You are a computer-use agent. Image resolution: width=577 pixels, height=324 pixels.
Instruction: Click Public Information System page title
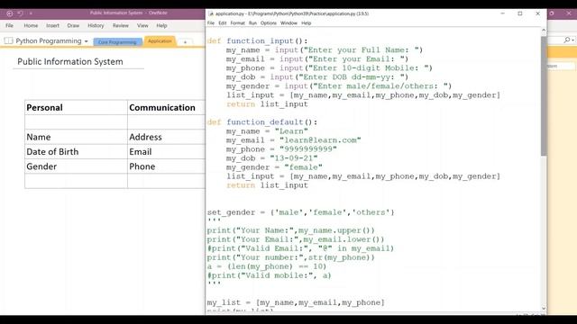pyautogui.click(x=70, y=62)
